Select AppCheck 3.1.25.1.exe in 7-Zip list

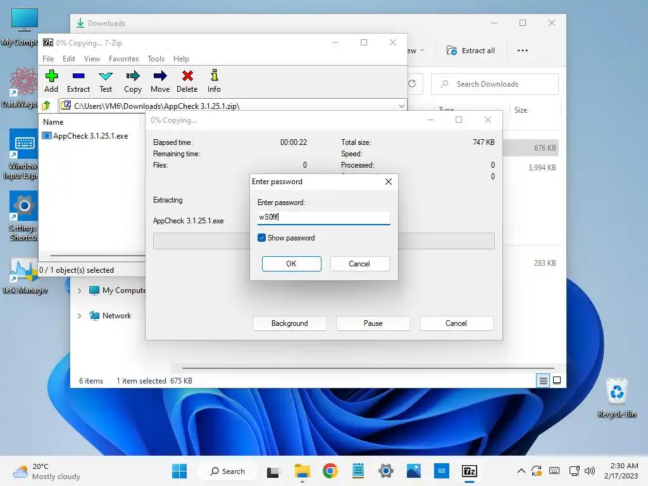click(86, 136)
